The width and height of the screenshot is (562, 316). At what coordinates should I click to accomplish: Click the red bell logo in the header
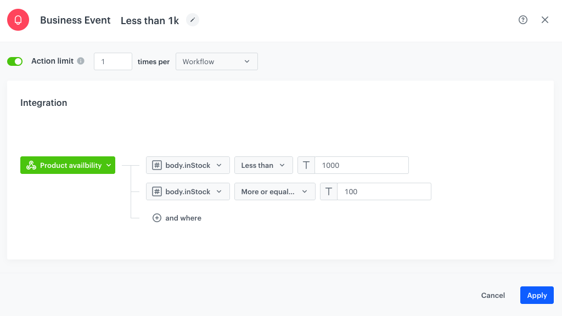pos(18,19)
